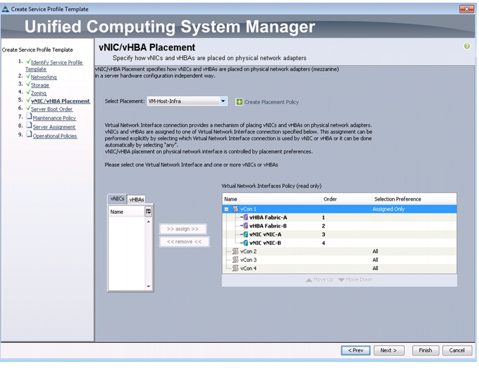479x376 pixels.
Task: Select the vHBA Fabric-B row
Action: (339, 226)
